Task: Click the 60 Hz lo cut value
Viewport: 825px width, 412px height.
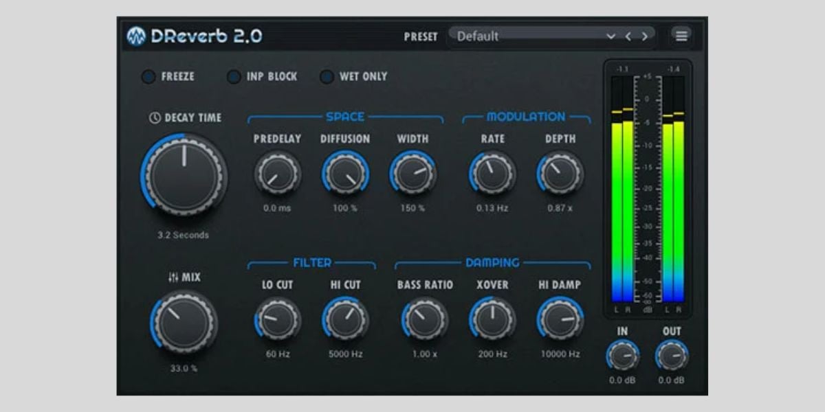Action: pos(277,354)
